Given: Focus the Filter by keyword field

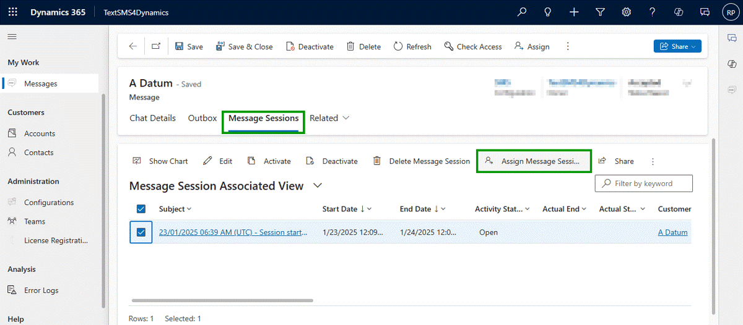Looking at the screenshot, I should 644,184.
